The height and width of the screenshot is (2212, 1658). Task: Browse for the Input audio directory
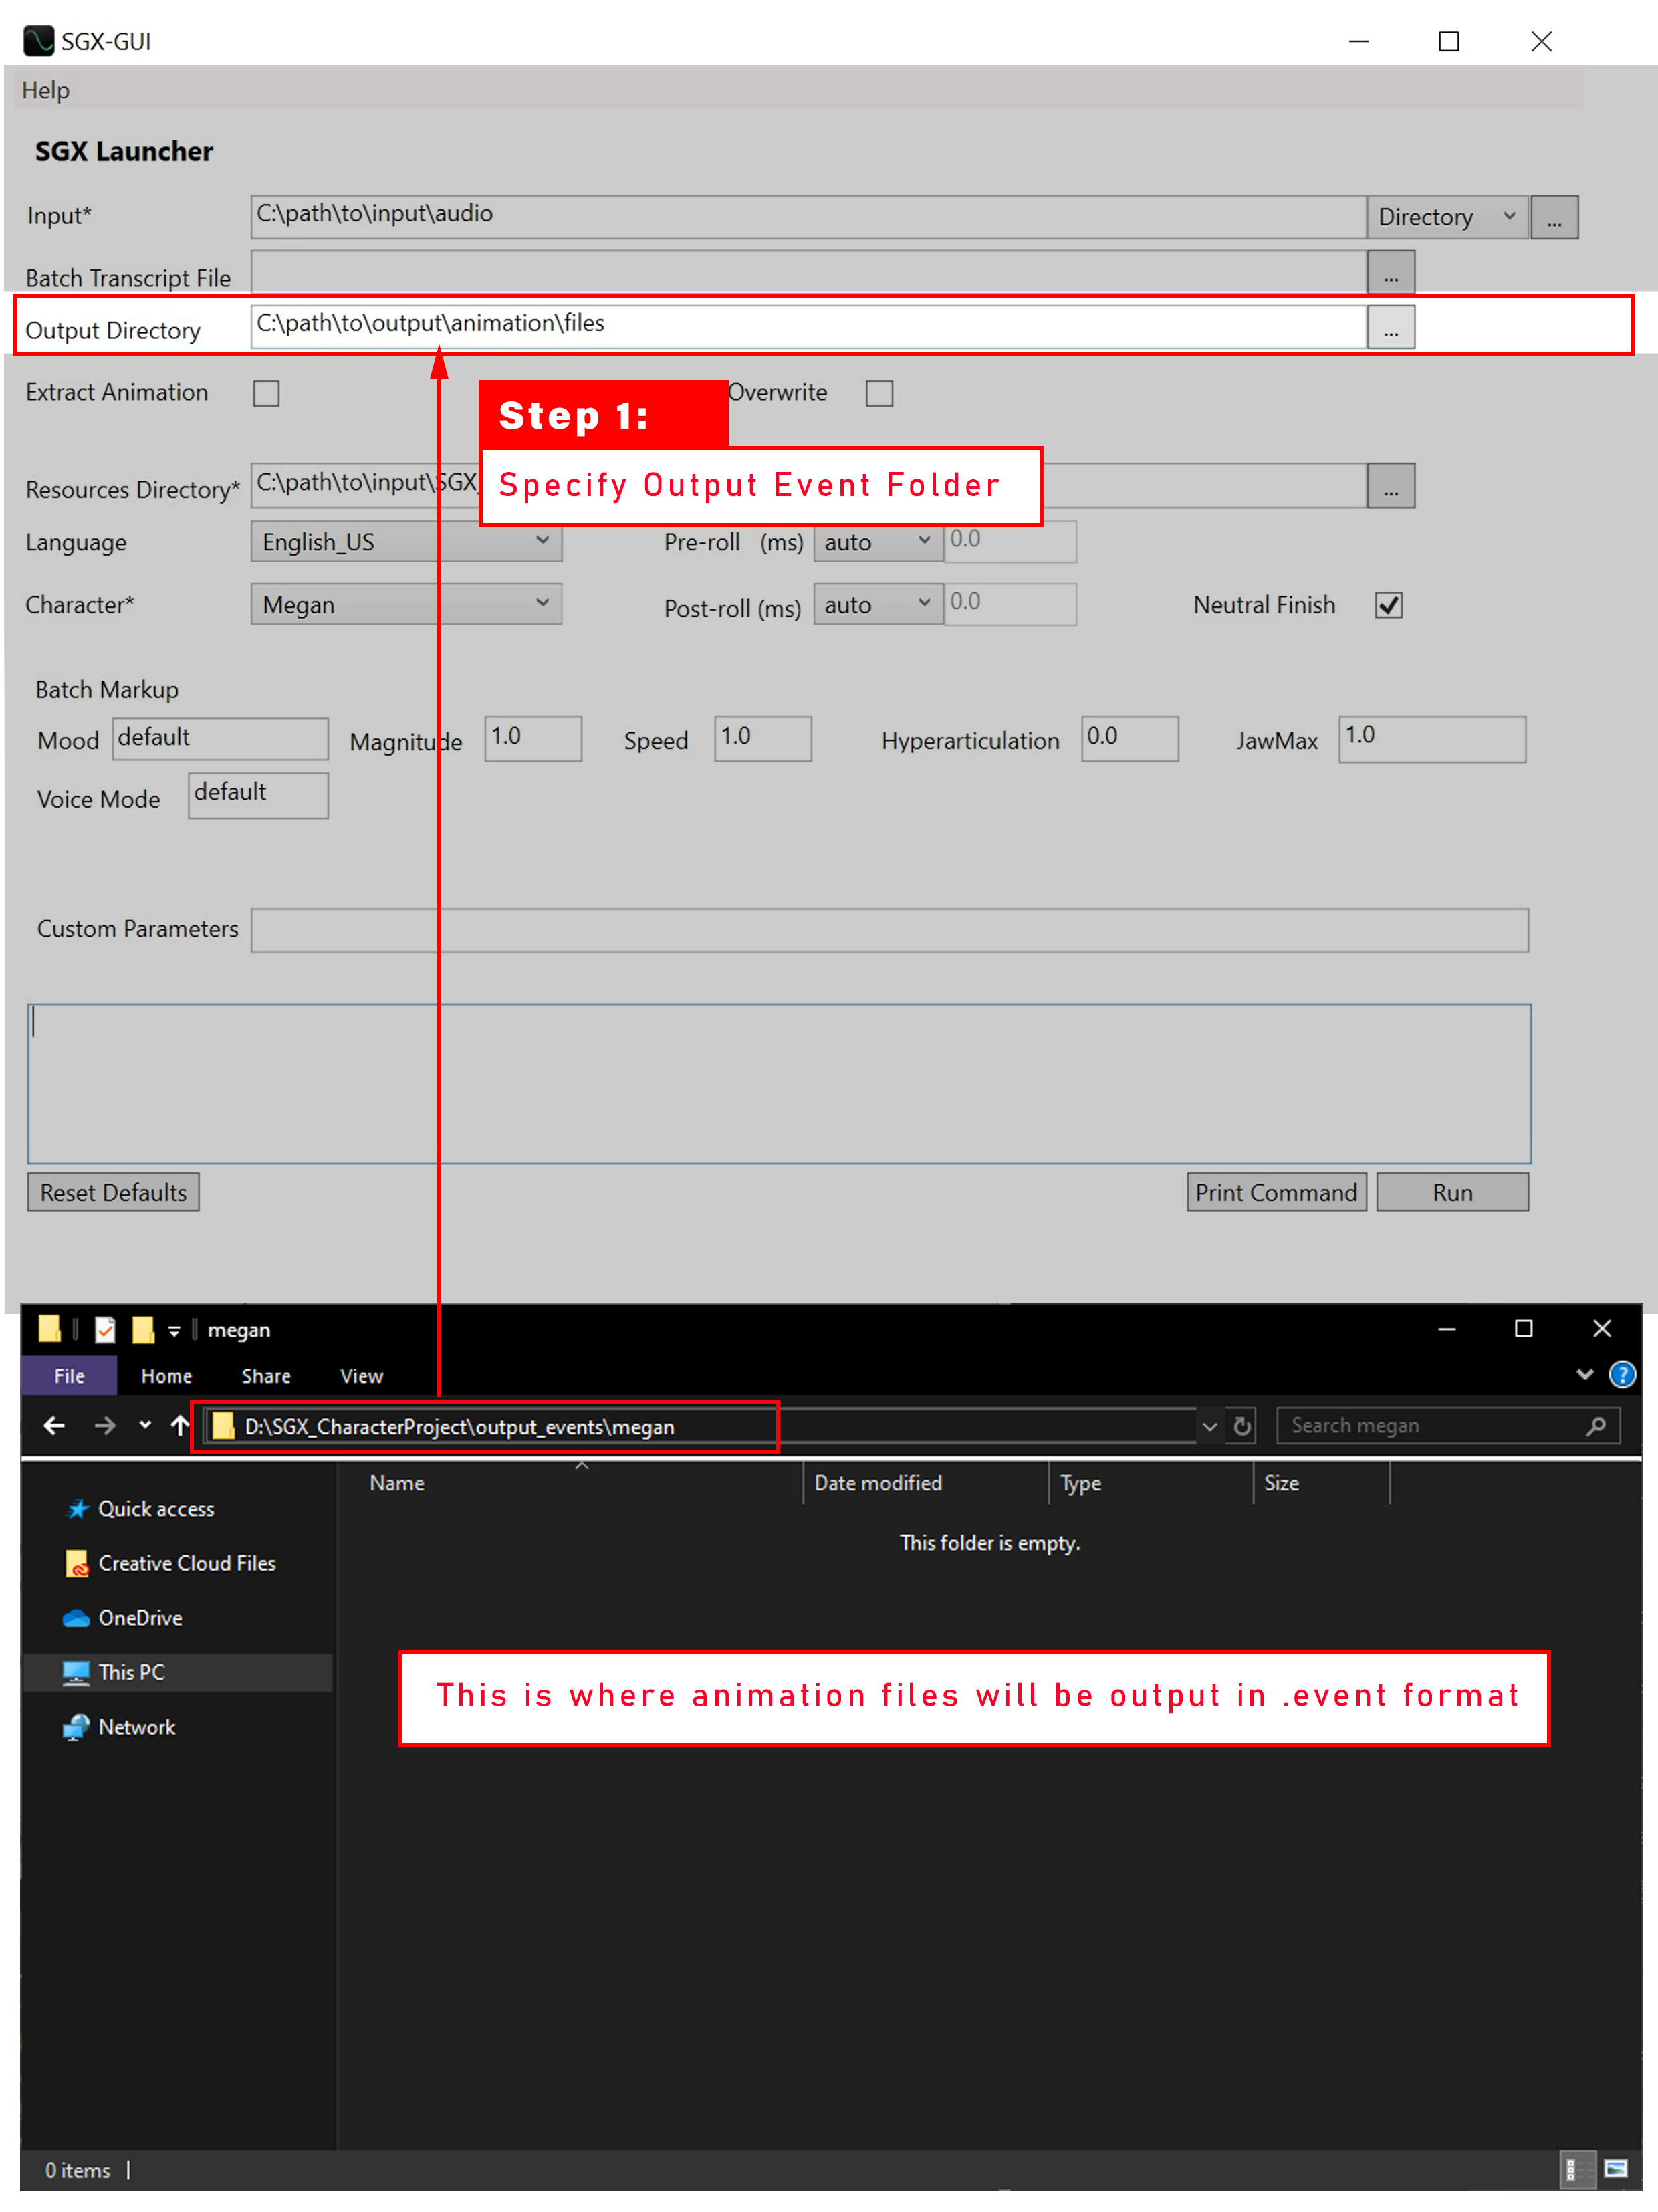click(1554, 217)
